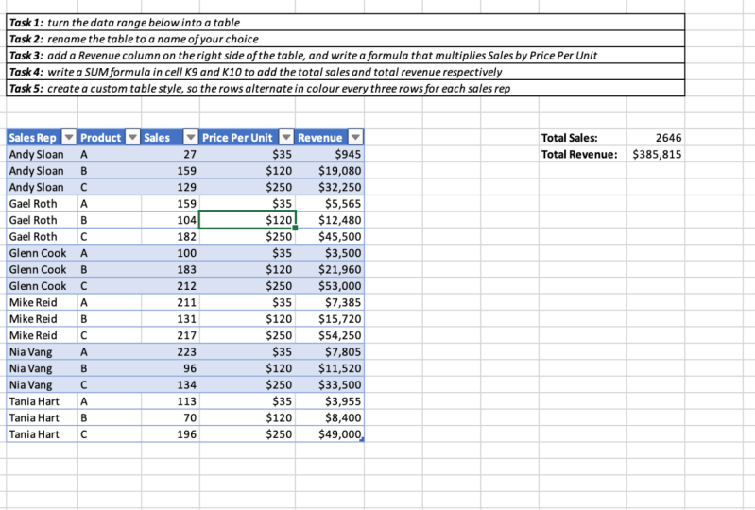Select sales value 217 for Mike Reid
755x510 pixels.
(x=170, y=335)
